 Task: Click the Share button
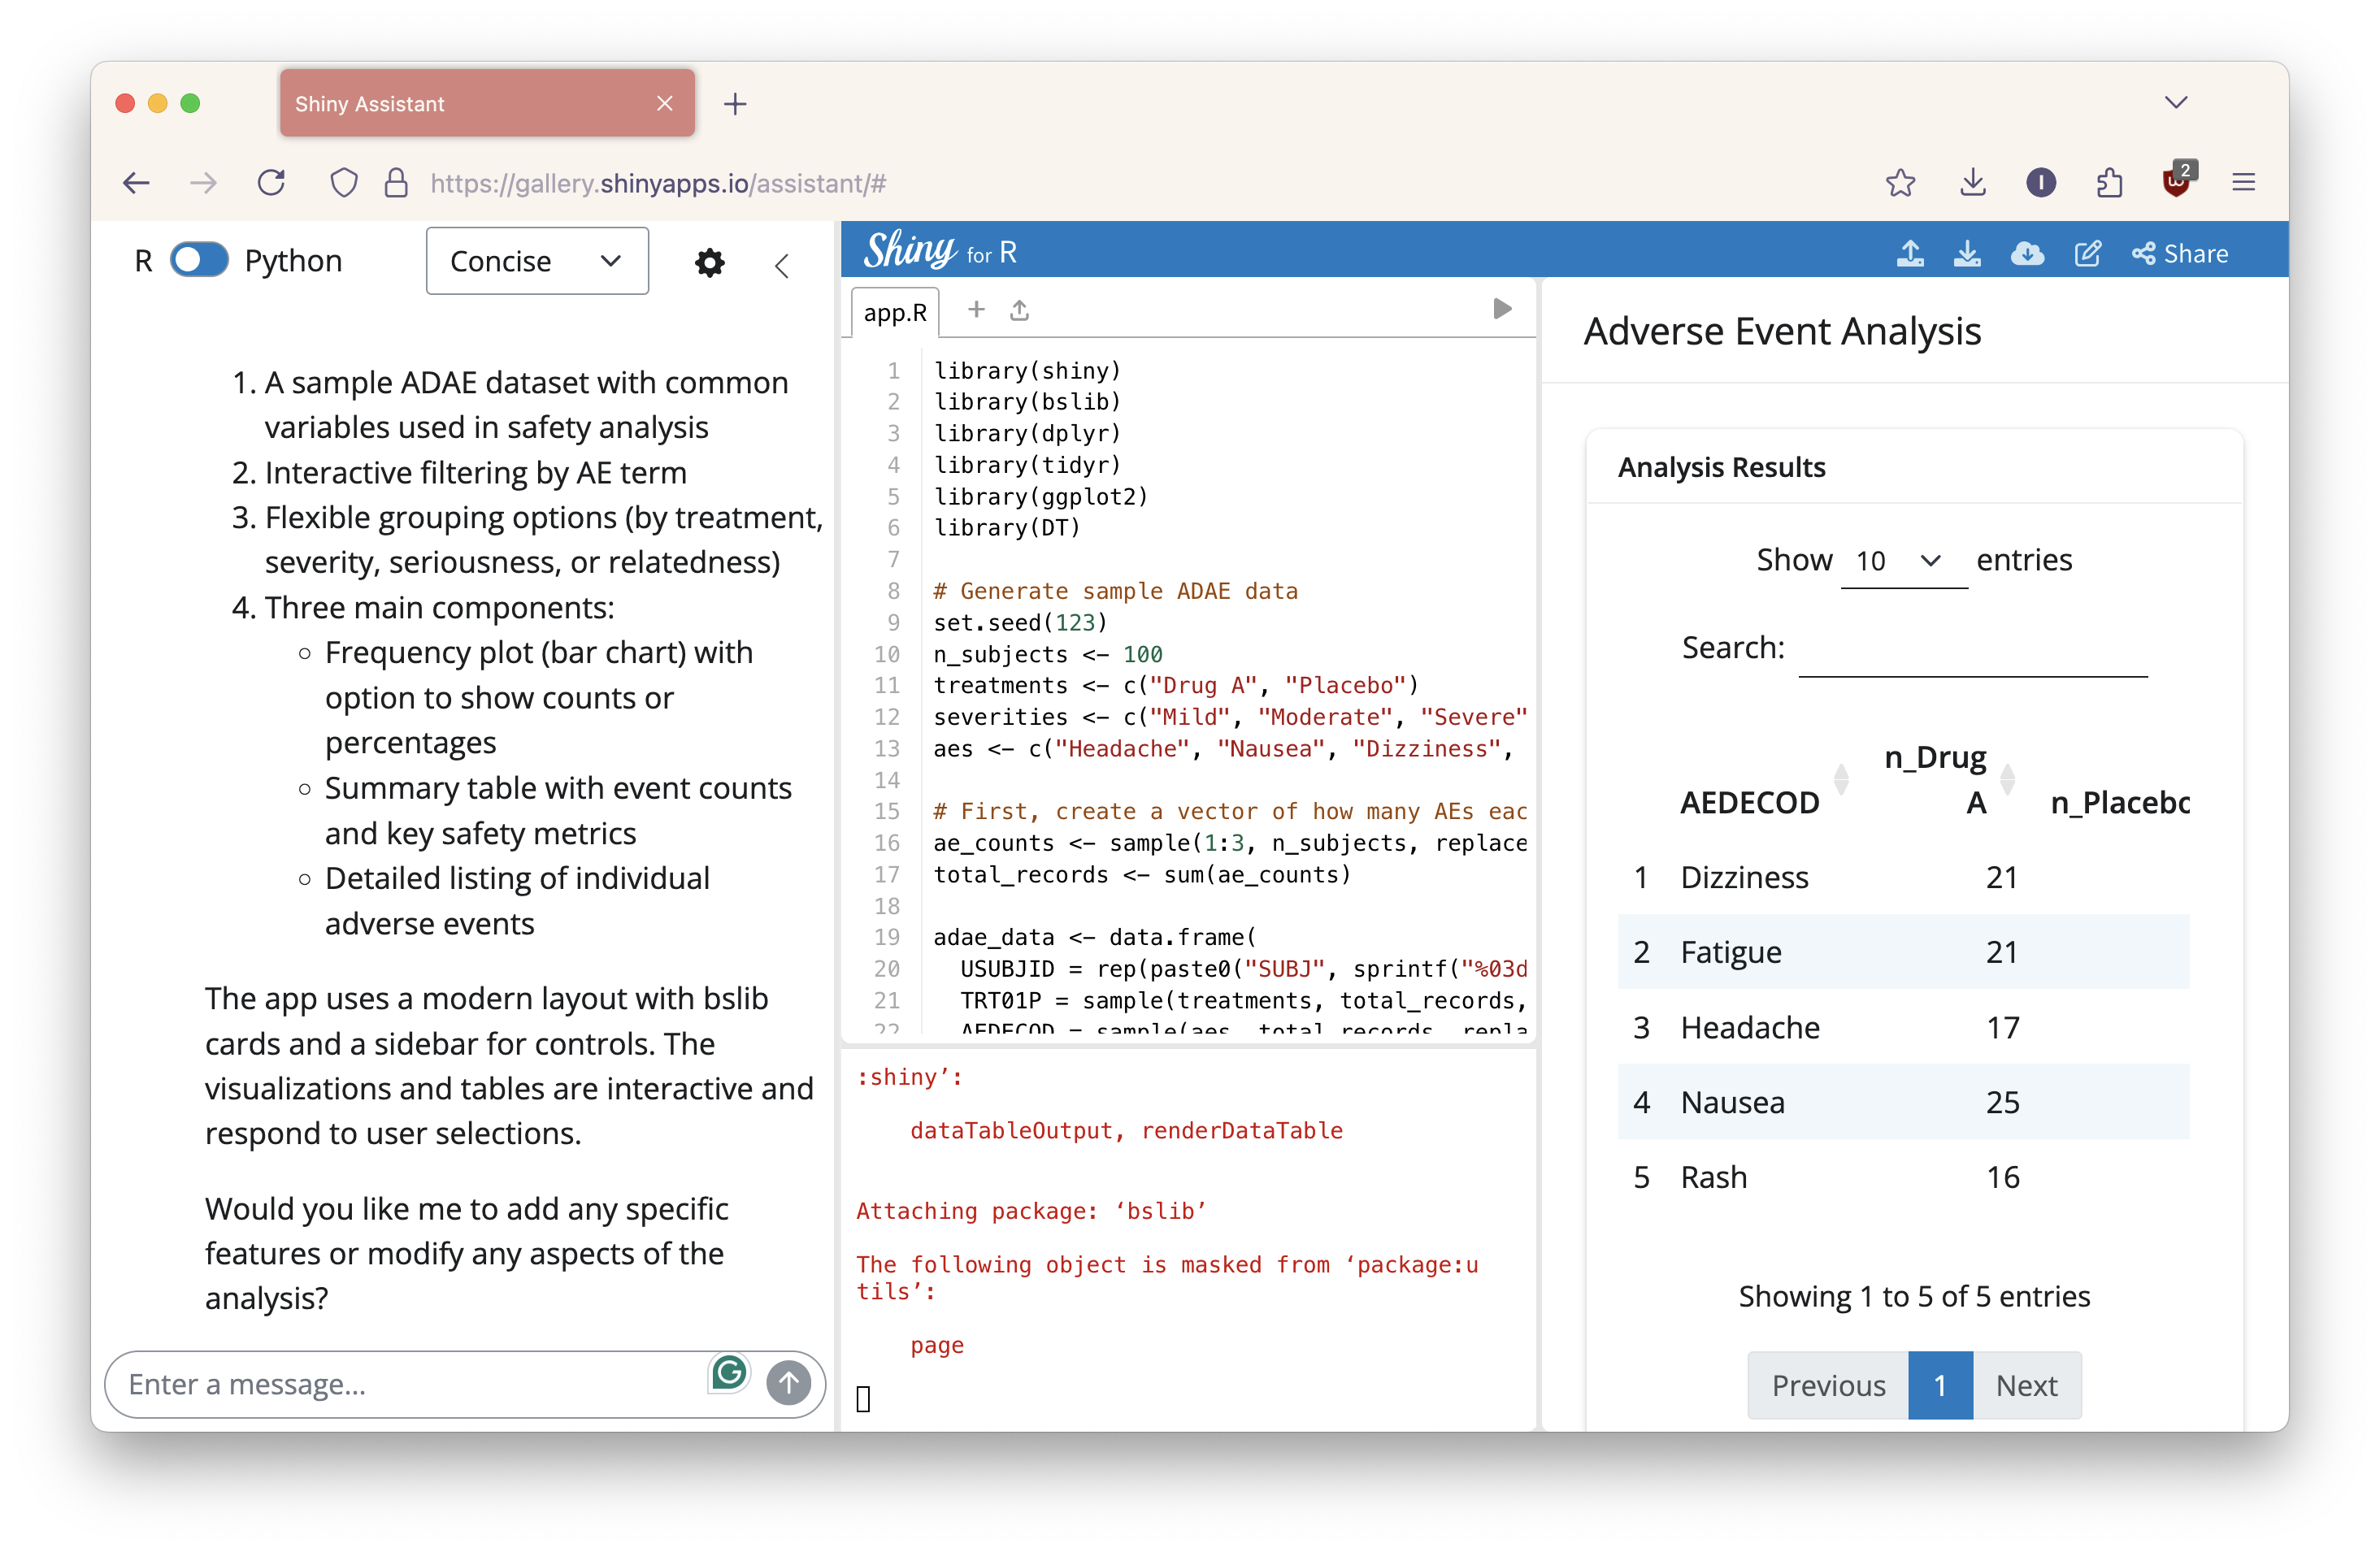point(2180,254)
